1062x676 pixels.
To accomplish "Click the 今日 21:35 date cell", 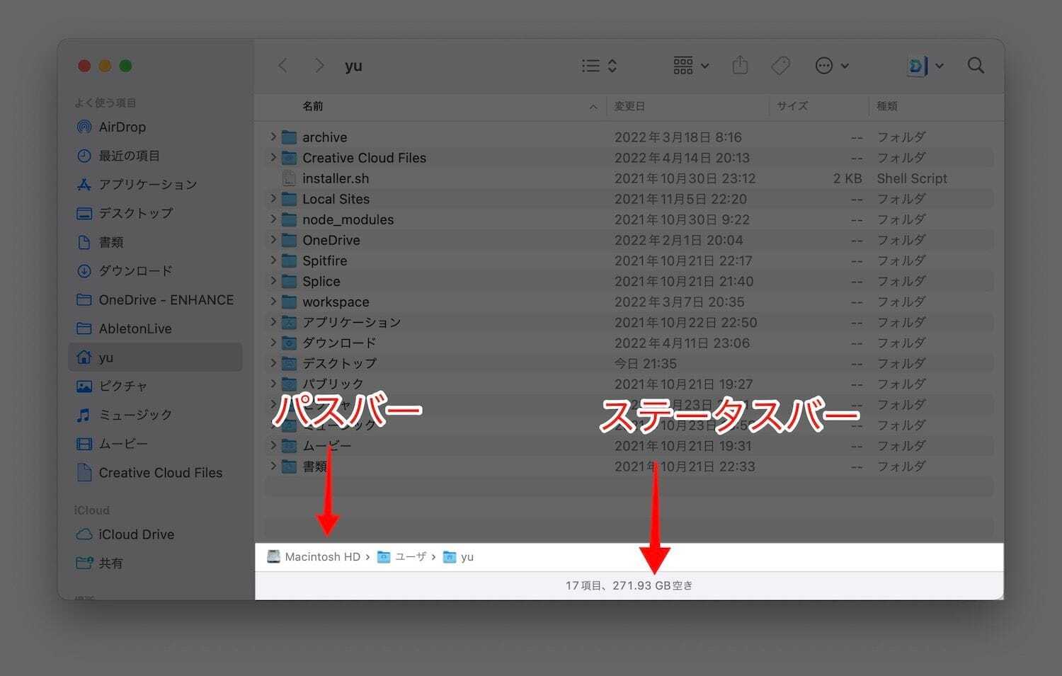I will (646, 364).
